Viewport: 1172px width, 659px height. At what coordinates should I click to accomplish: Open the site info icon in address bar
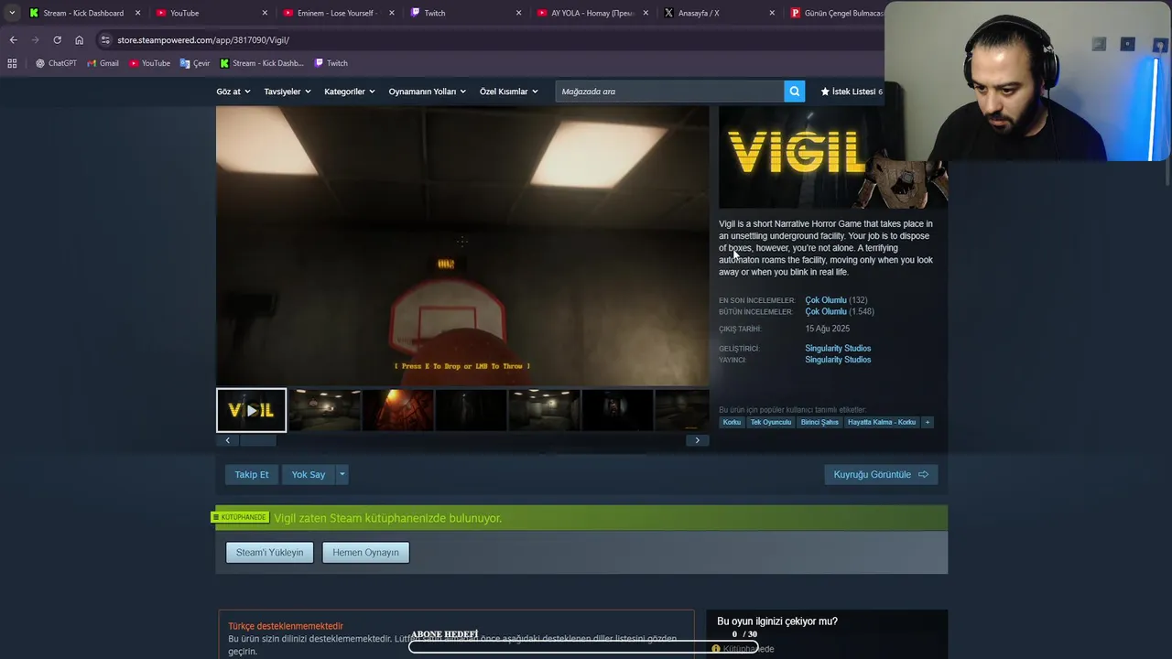pos(105,39)
